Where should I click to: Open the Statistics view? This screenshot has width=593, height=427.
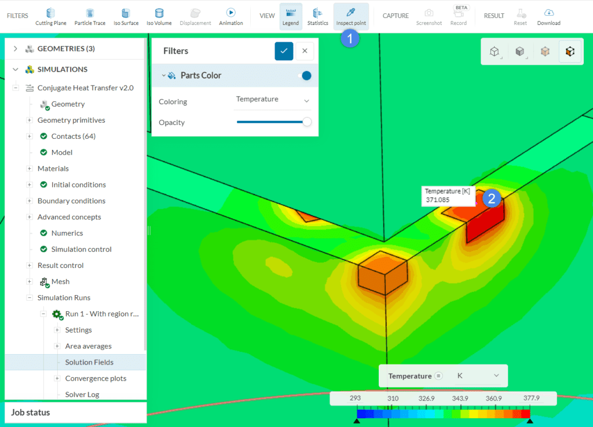[317, 16]
